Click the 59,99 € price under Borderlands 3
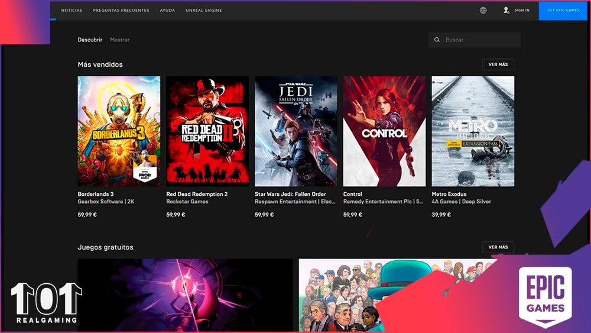This screenshot has width=591, height=333. (x=87, y=215)
